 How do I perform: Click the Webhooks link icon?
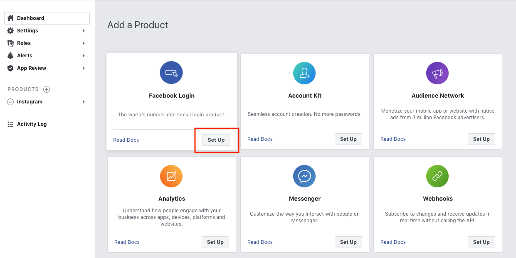click(437, 176)
